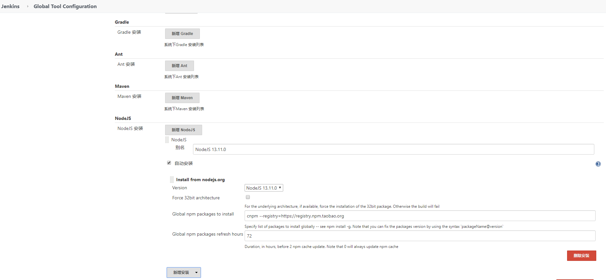Click the breadcrumb arrow after Jenkins

(28, 6)
